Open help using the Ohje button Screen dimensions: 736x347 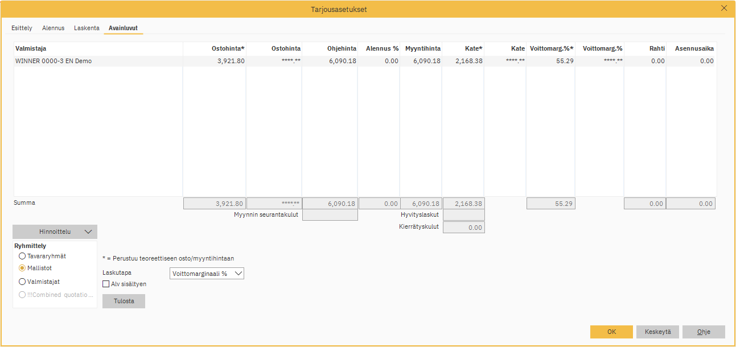[704, 332]
